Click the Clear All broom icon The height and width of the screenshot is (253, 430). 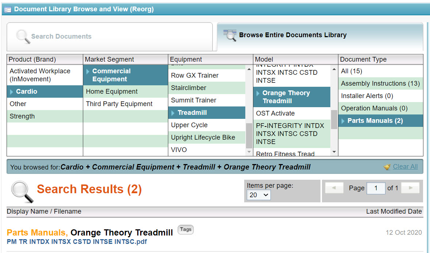coord(387,167)
